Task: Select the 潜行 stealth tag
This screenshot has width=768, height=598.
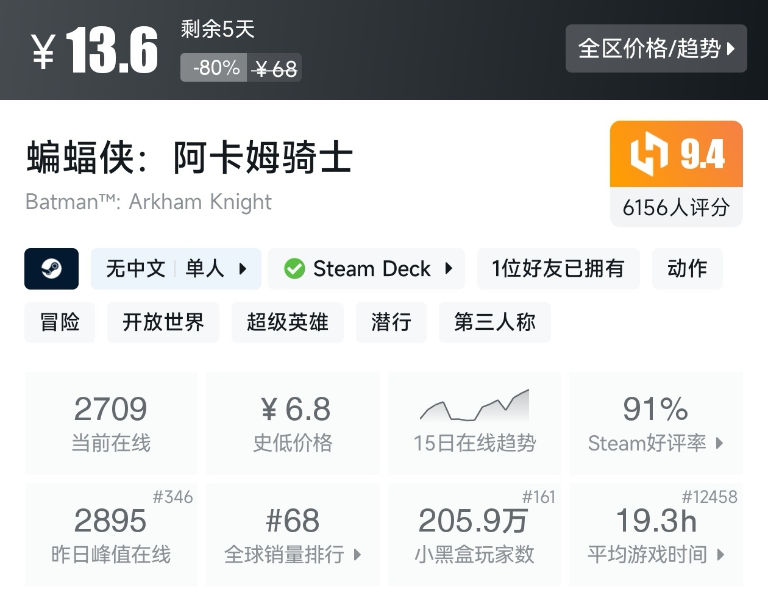Action: click(391, 322)
